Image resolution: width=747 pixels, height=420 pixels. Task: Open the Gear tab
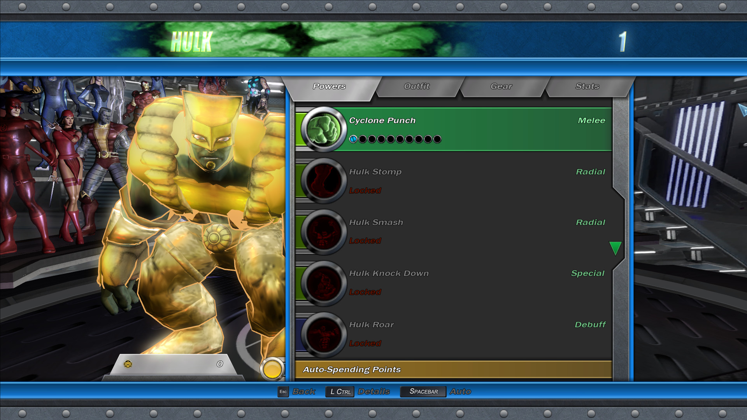[x=502, y=86]
